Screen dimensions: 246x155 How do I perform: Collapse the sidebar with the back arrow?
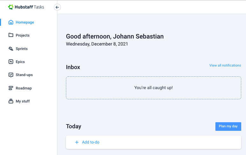57,7
